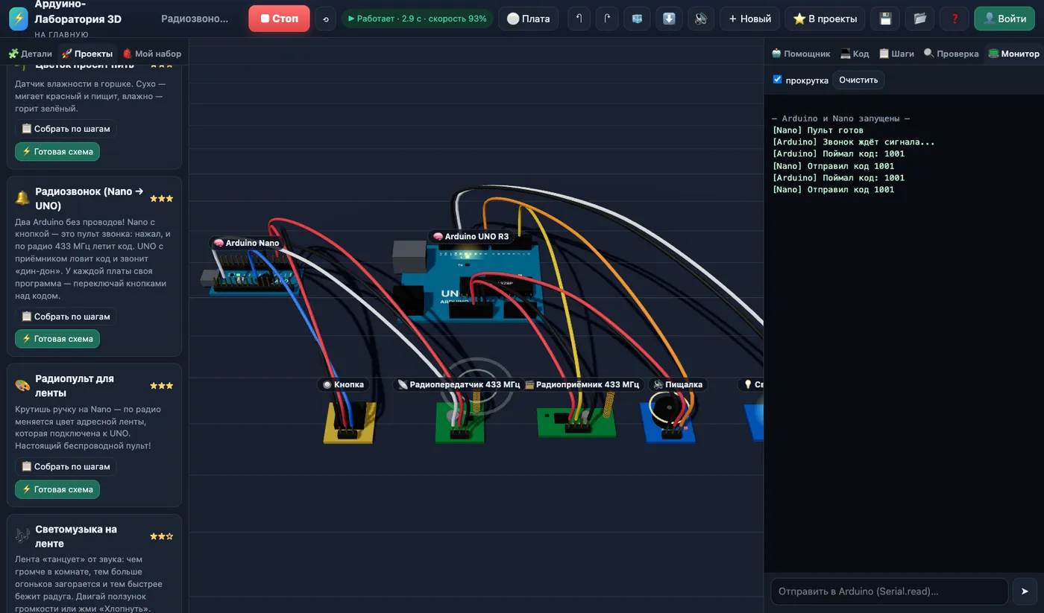The image size is (1044, 613).
Task: Open help via the red question mark
Action: coord(954,19)
